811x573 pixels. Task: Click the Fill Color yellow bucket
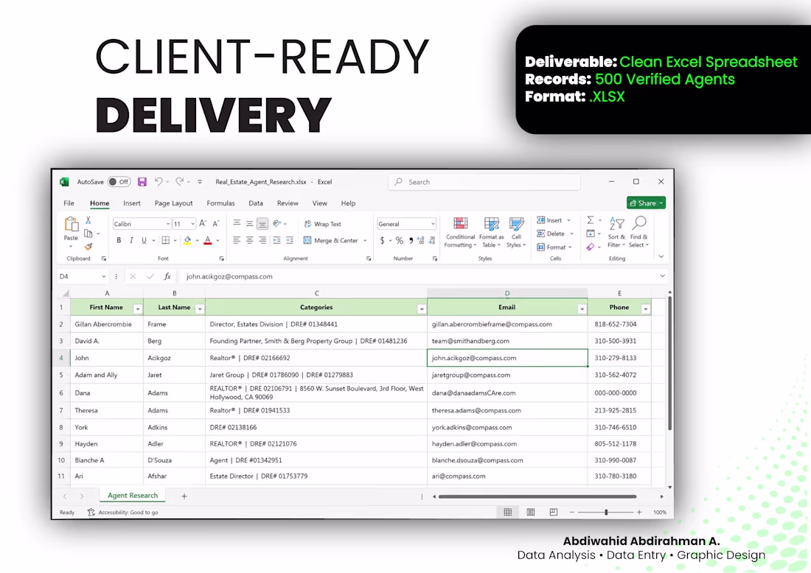click(x=188, y=240)
